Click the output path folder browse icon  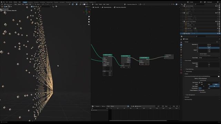(219, 76)
